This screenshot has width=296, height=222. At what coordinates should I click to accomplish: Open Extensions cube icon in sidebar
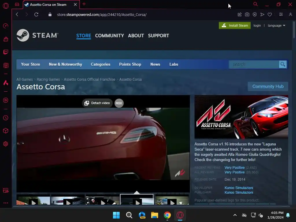coord(6,131)
